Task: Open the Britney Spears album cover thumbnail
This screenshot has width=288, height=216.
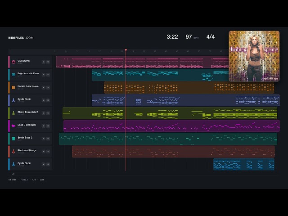Action: pos(254,56)
